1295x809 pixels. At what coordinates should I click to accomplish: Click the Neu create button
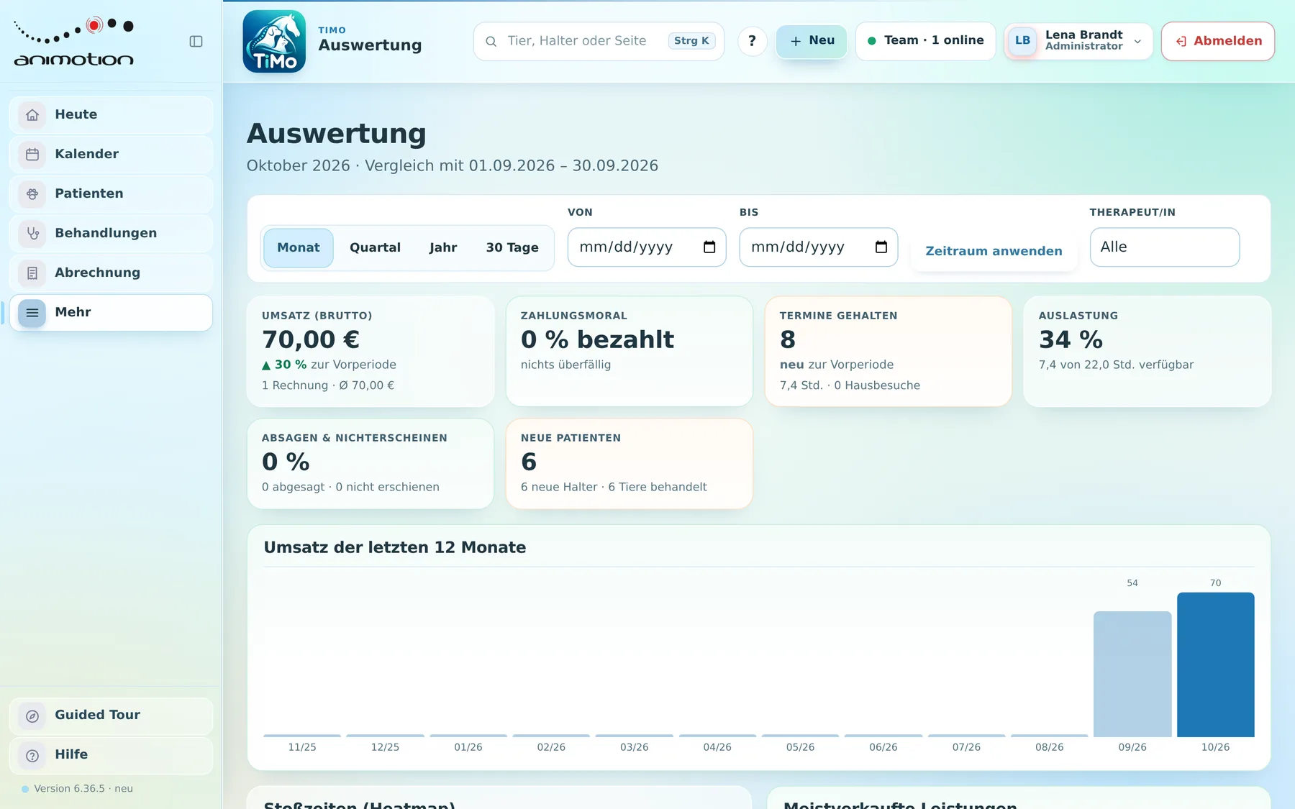(812, 41)
